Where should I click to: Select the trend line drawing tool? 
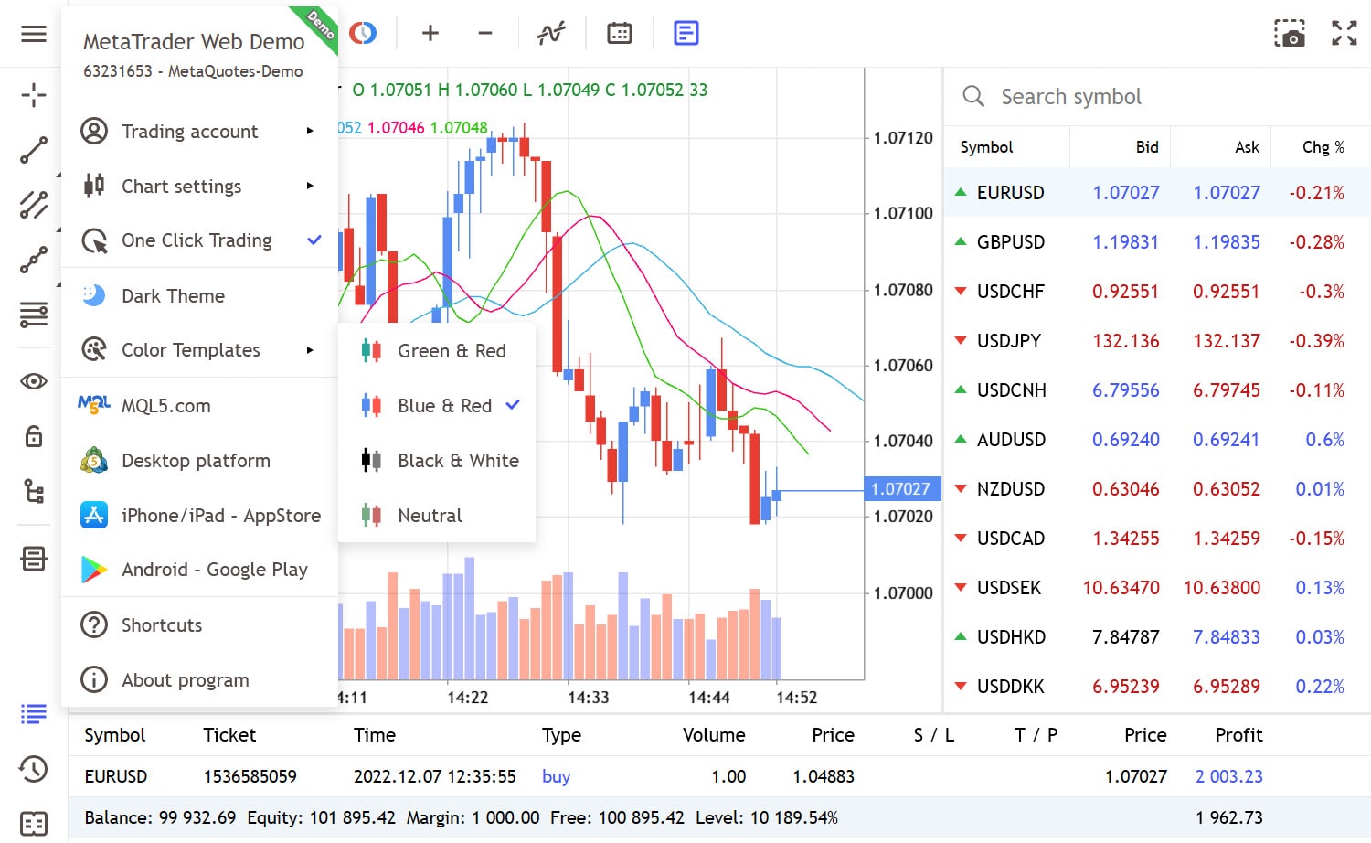coord(34,150)
